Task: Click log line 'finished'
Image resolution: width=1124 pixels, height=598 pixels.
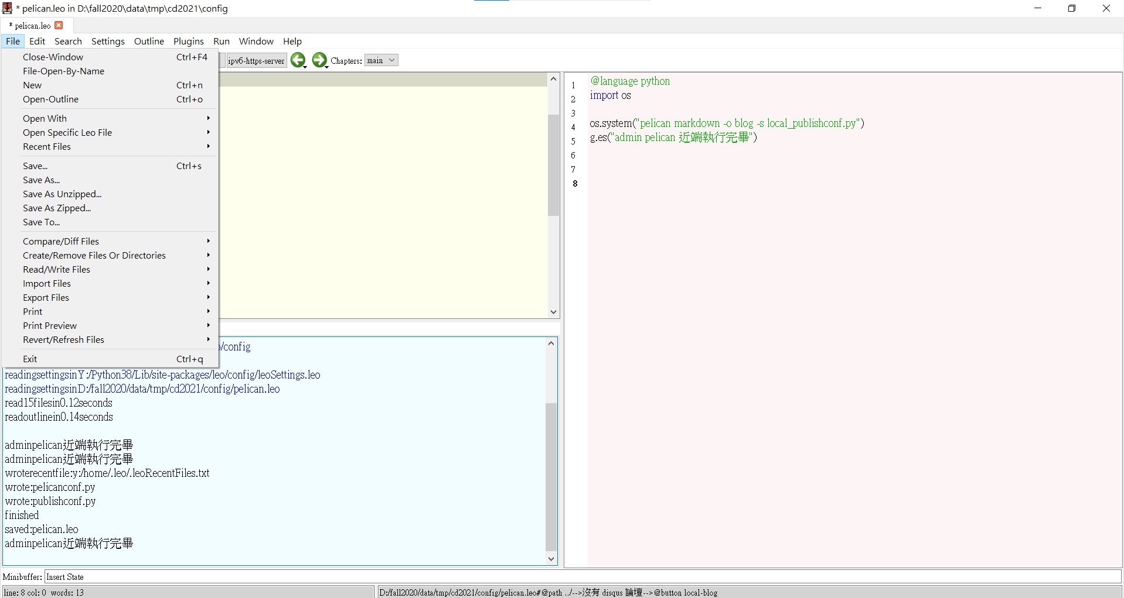Action: [22, 515]
